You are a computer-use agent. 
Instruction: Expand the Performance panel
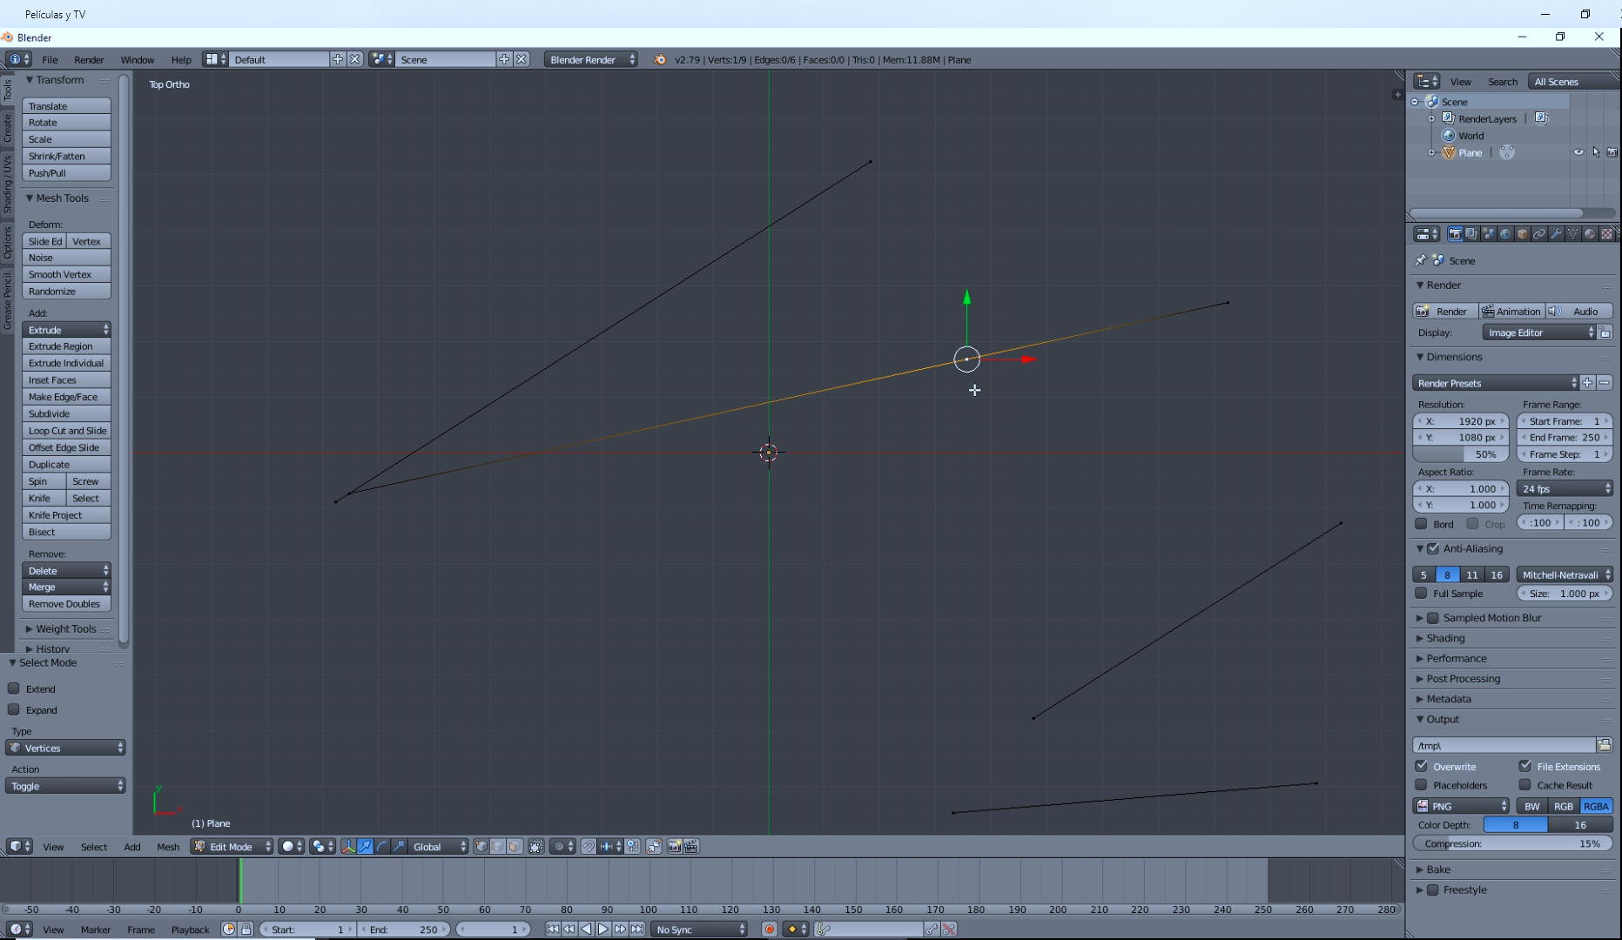1456,658
